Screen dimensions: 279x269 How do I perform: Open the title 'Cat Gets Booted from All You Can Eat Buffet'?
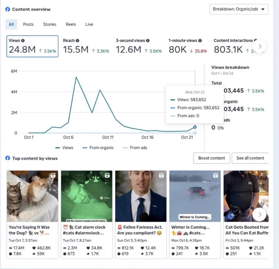click(x=247, y=230)
